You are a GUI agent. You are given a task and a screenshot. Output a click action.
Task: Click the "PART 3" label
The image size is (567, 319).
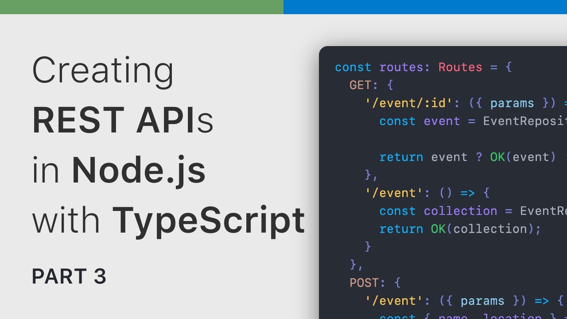pos(69,277)
